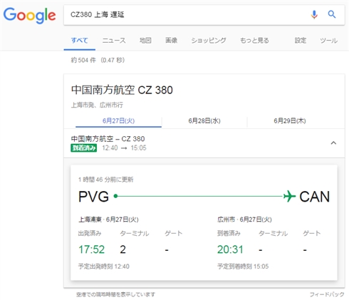Click 上海市発、広州市行 subtitle
Image resolution: width=349 pixels, height=300 pixels.
pyautogui.click(x=97, y=105)
